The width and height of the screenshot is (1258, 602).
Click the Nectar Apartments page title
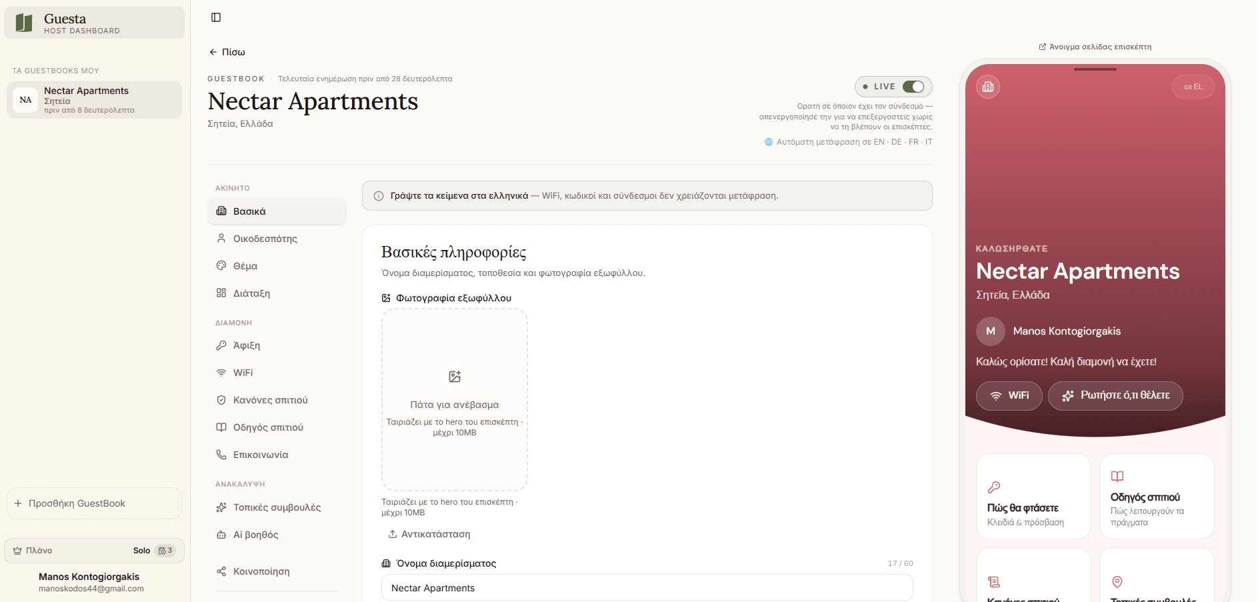313,101
